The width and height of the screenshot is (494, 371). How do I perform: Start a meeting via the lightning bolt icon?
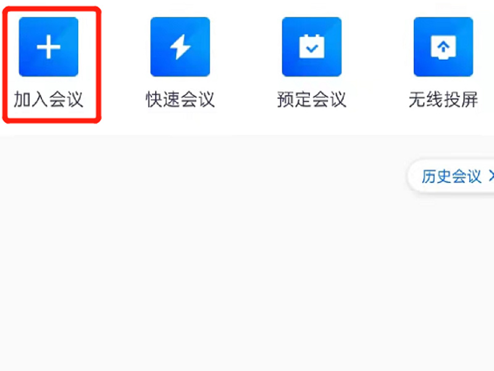click(x=180, y=47)
